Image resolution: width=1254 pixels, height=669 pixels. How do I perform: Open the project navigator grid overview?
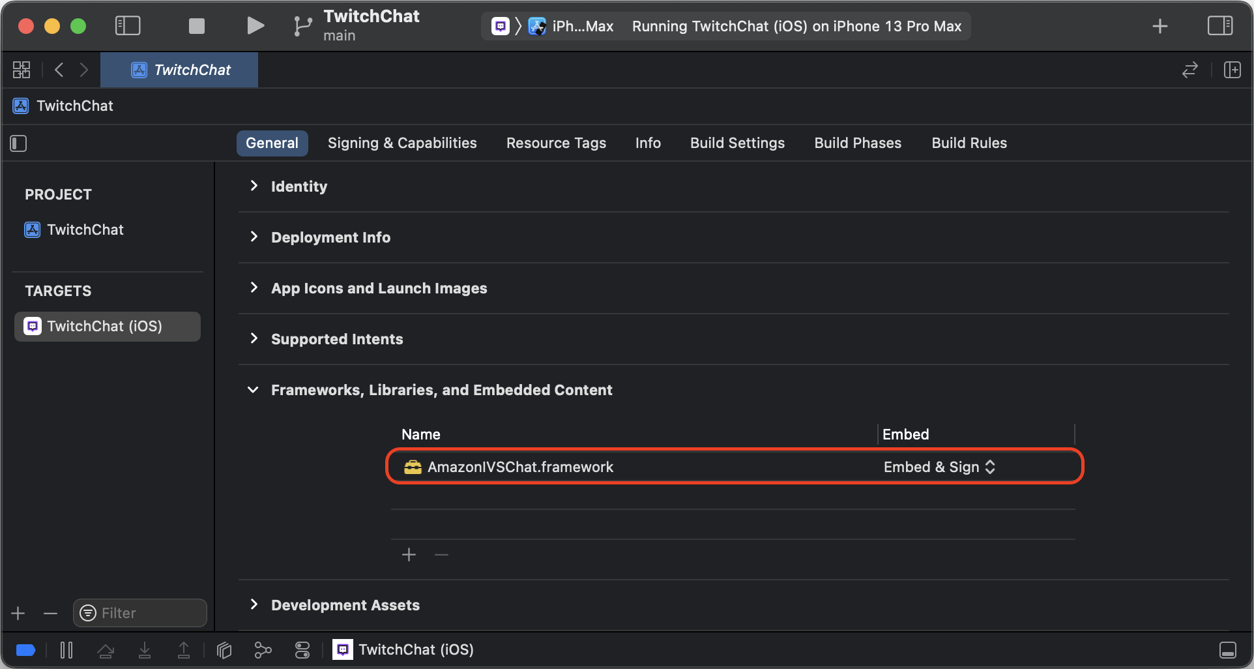coord(21,69)
